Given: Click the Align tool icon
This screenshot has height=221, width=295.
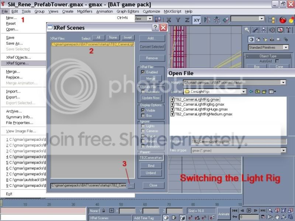Looking at the screenshot, I should click(225, 20).
